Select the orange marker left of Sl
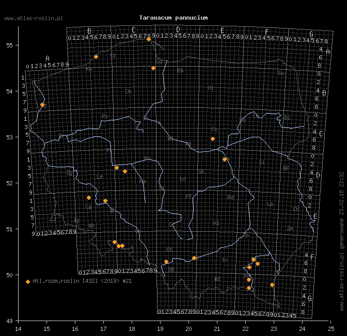The width and height of the screenshot is (347, 336). (x=96, y=57)
